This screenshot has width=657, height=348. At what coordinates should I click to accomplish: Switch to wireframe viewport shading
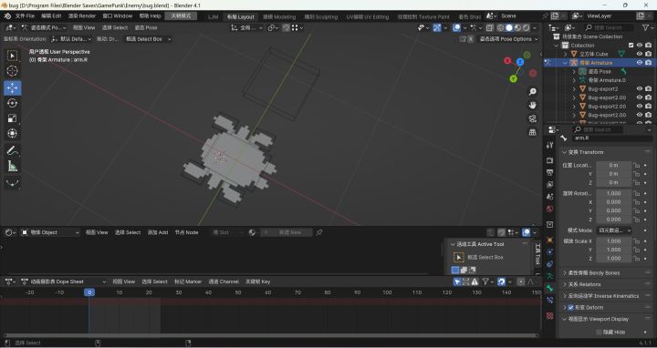click(x=501, y=27)
